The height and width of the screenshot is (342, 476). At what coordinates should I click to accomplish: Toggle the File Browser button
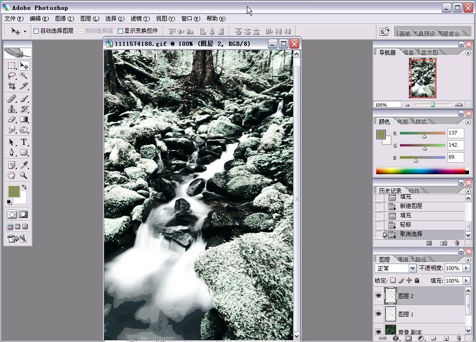click(384, 31)
